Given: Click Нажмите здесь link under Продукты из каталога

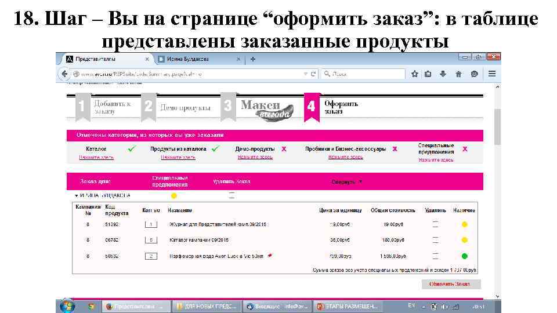Looking at the screenshot, I should (x=178, y=157).
